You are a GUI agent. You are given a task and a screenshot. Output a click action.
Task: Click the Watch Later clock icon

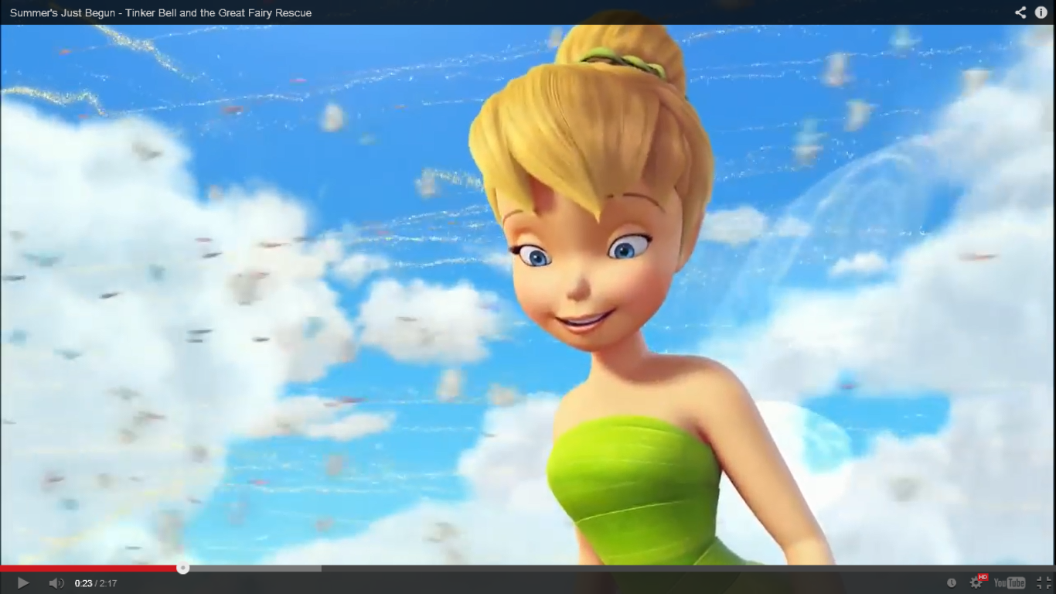pyautogui.click(x=952, y=583)
